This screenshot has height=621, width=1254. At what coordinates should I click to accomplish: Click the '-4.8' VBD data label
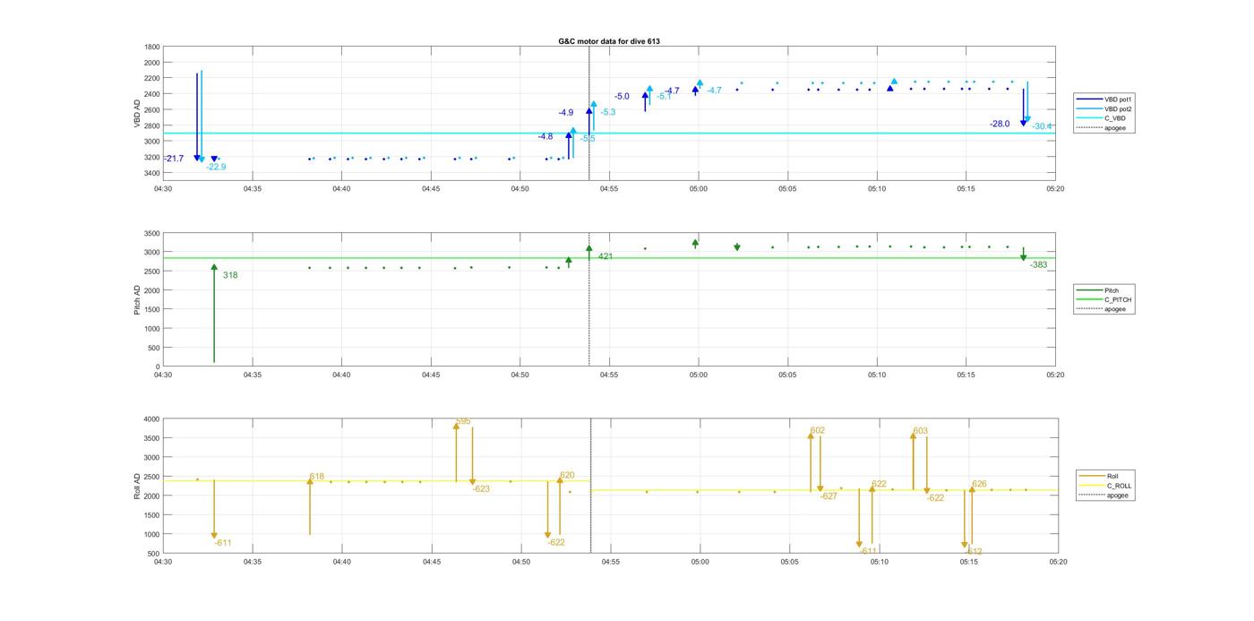pyautogui.click(x=545, y=136)
